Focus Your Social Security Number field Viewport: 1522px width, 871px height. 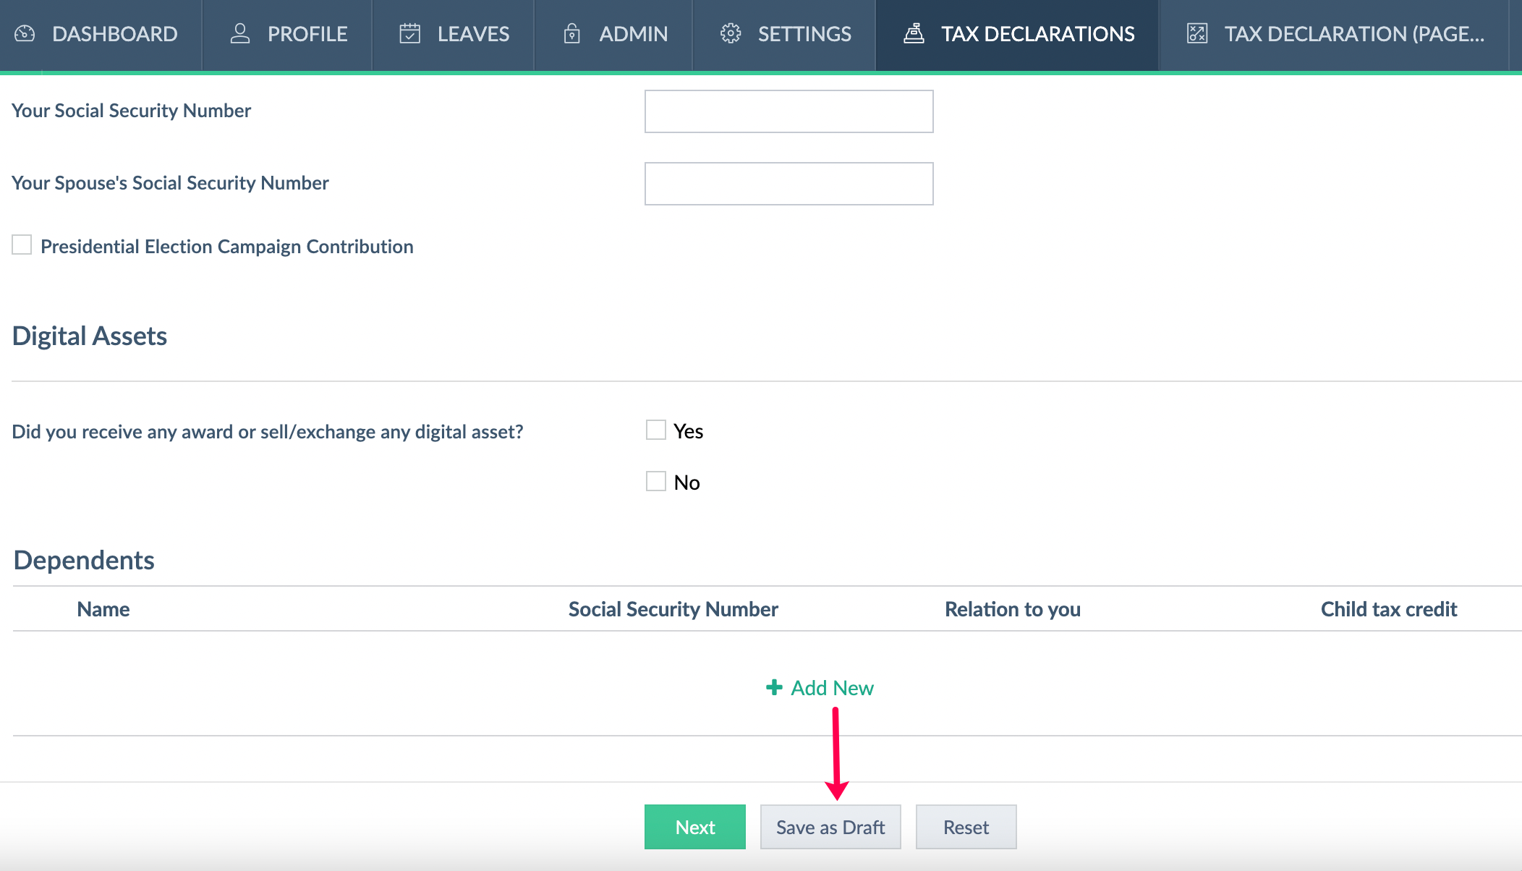coord(788,111)
